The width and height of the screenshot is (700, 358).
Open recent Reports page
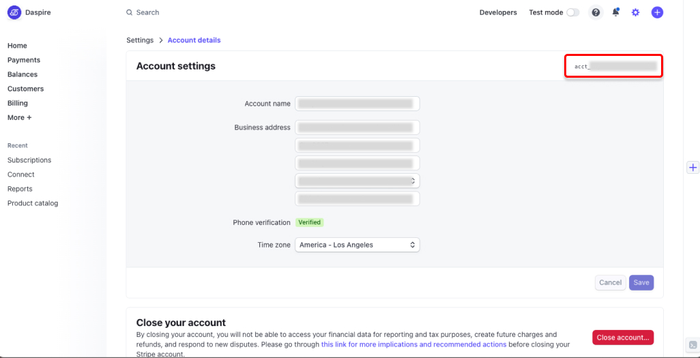tap(20, 189)
